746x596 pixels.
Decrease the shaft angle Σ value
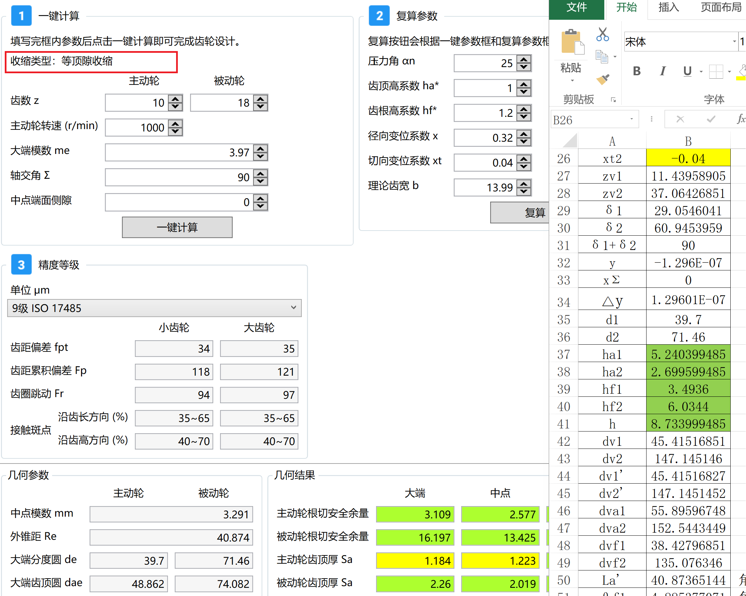pos(260,181)
